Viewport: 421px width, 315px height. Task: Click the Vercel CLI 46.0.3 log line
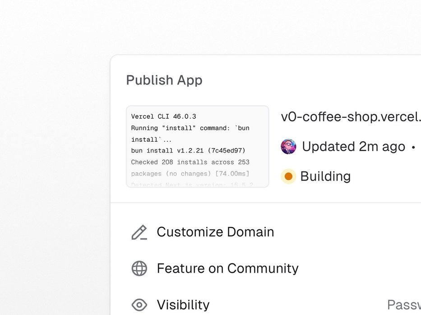pos(163,117)
